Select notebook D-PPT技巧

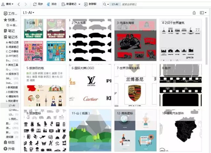click(12, 56)
